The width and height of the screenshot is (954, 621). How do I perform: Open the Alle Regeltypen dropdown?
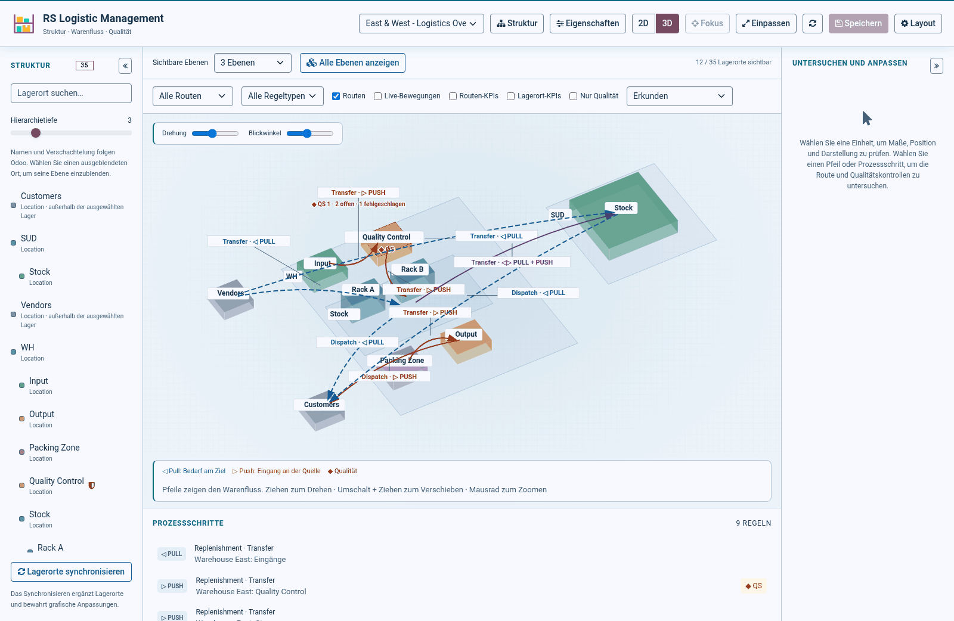[x=283, y=96]
